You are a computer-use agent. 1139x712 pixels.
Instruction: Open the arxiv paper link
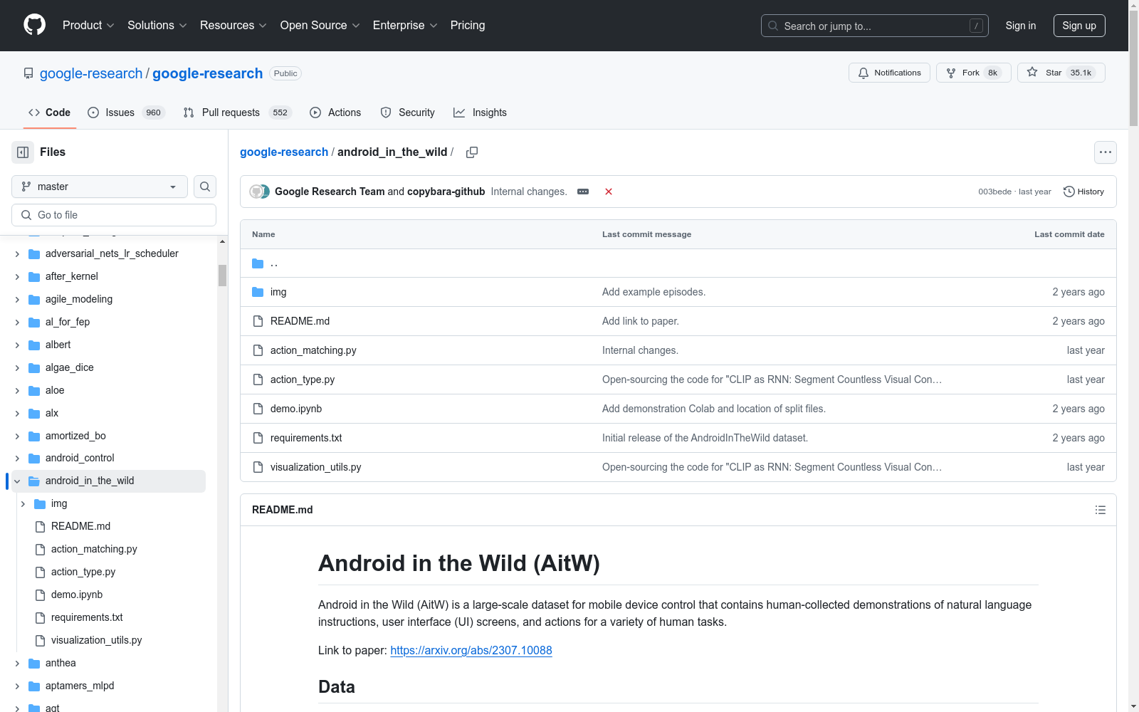pyautogui.click(x=471, y=650)
